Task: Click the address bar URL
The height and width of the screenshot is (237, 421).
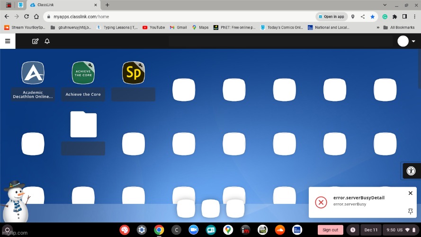Action: (81, 17)
